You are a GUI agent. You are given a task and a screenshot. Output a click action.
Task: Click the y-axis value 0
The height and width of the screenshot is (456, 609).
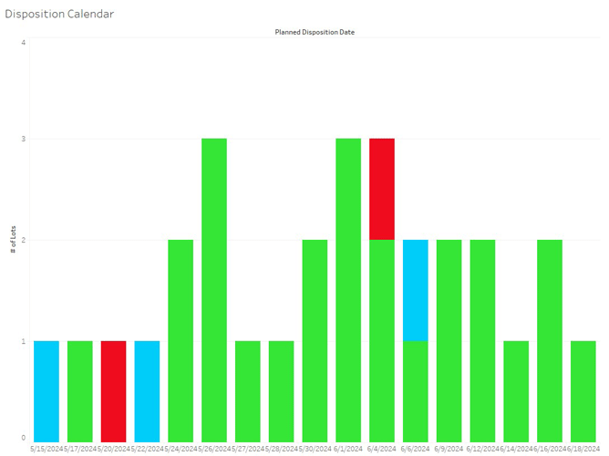[x=24, y=438]
